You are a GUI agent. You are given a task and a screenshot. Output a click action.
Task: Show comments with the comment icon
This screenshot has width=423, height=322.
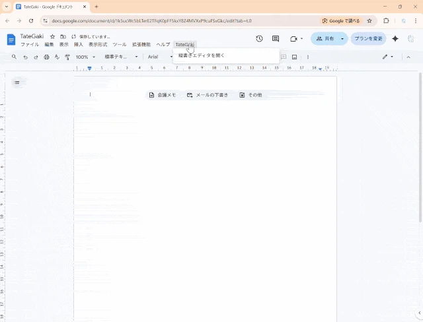click(276, 39)
